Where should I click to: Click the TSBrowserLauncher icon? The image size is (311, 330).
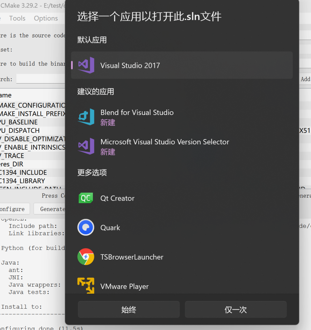point(86,257)
